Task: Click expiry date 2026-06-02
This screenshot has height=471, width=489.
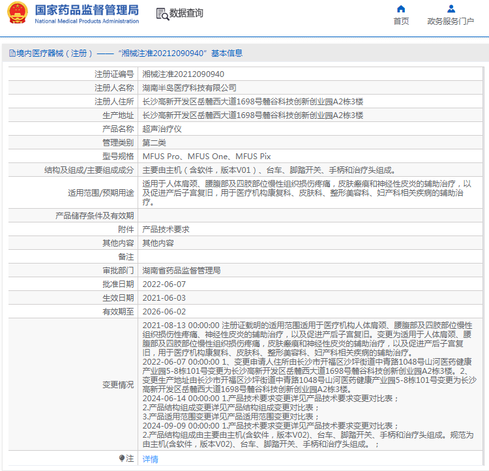Action: 164,312
